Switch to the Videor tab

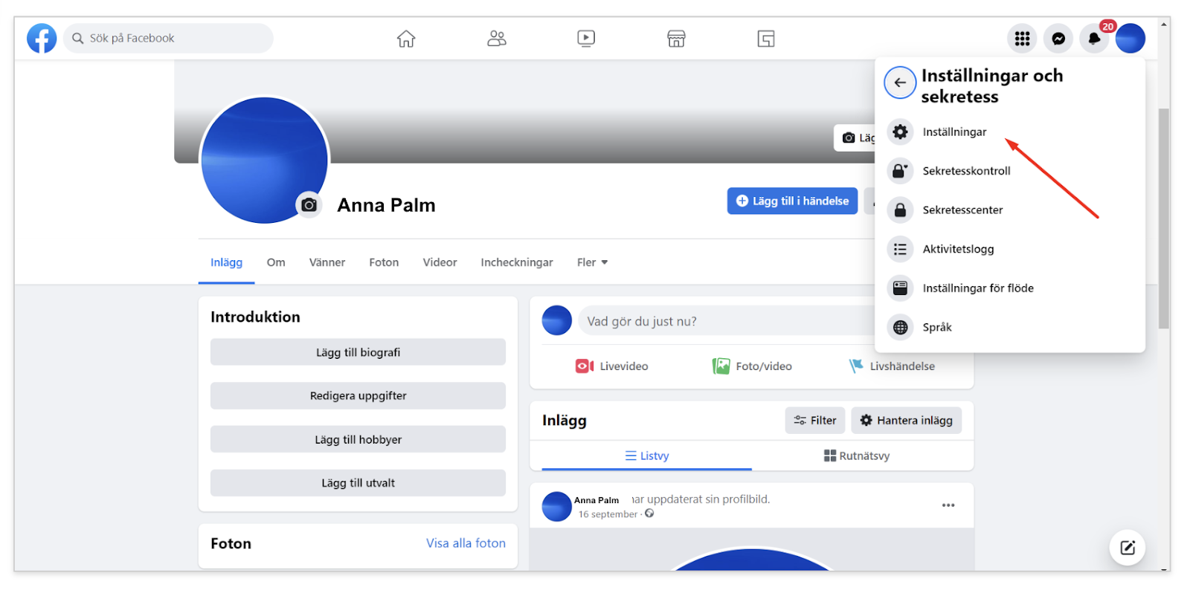(440, 262)
